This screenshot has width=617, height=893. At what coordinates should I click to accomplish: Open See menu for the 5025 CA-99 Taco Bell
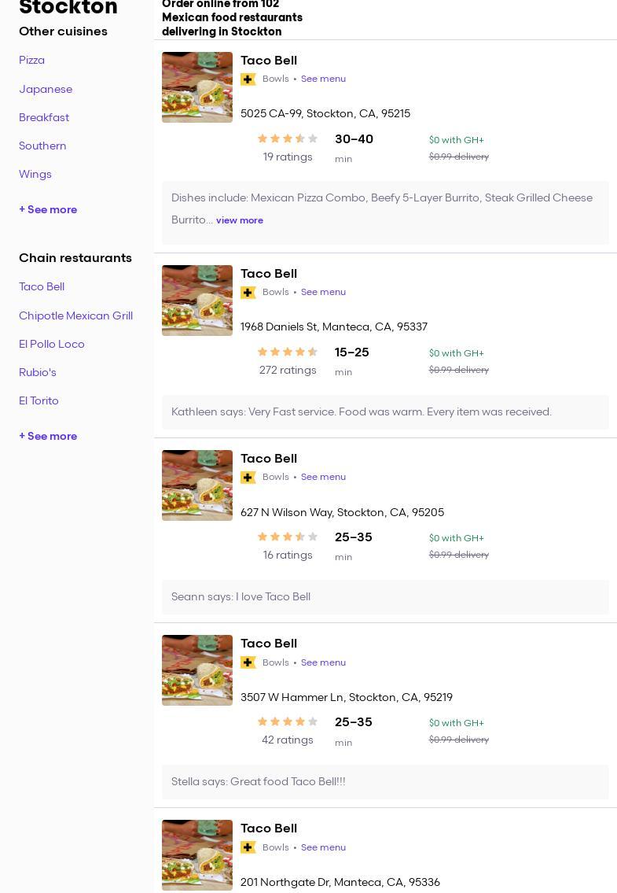(x=323, y=79)
